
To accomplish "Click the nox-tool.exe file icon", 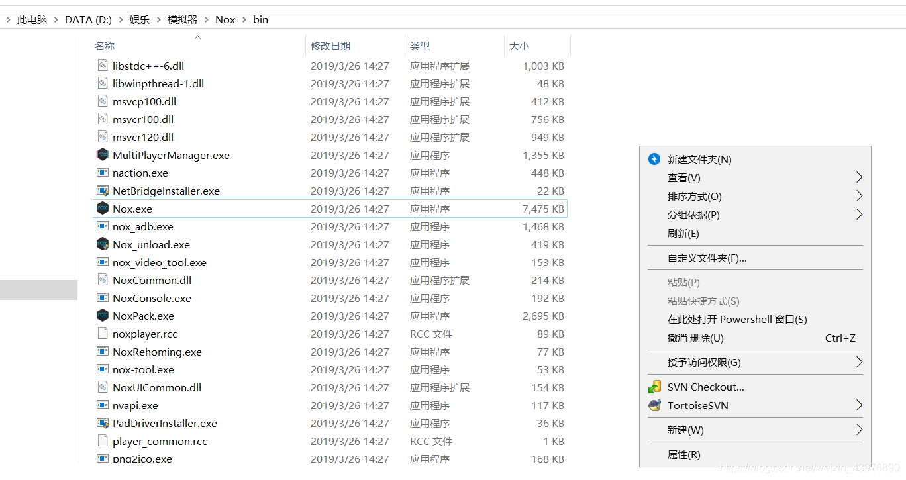I will [x=103, y=369].
